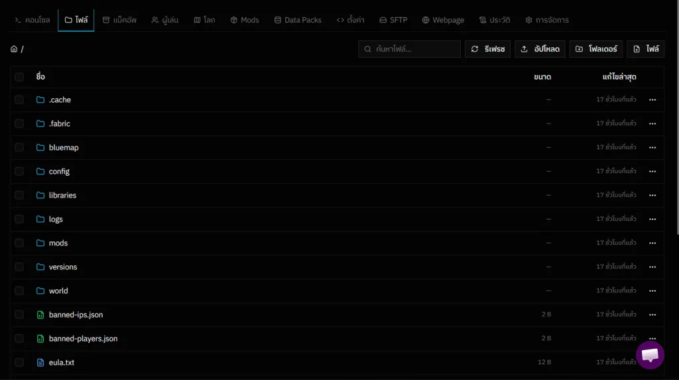Click the banned-ips.json file icon

tap(40, 315)
